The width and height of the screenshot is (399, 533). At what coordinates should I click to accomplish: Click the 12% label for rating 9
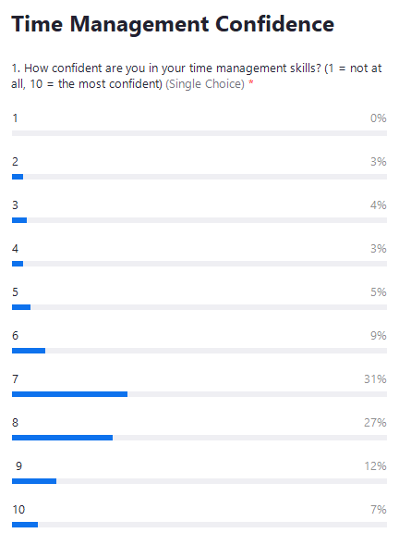click(x=375, y=466)
